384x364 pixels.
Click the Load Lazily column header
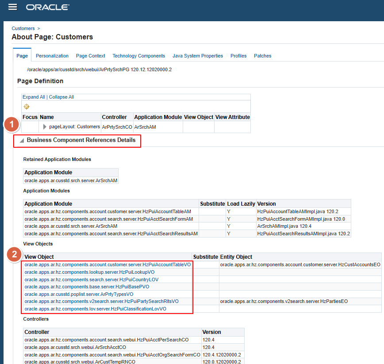coord(241,203)
